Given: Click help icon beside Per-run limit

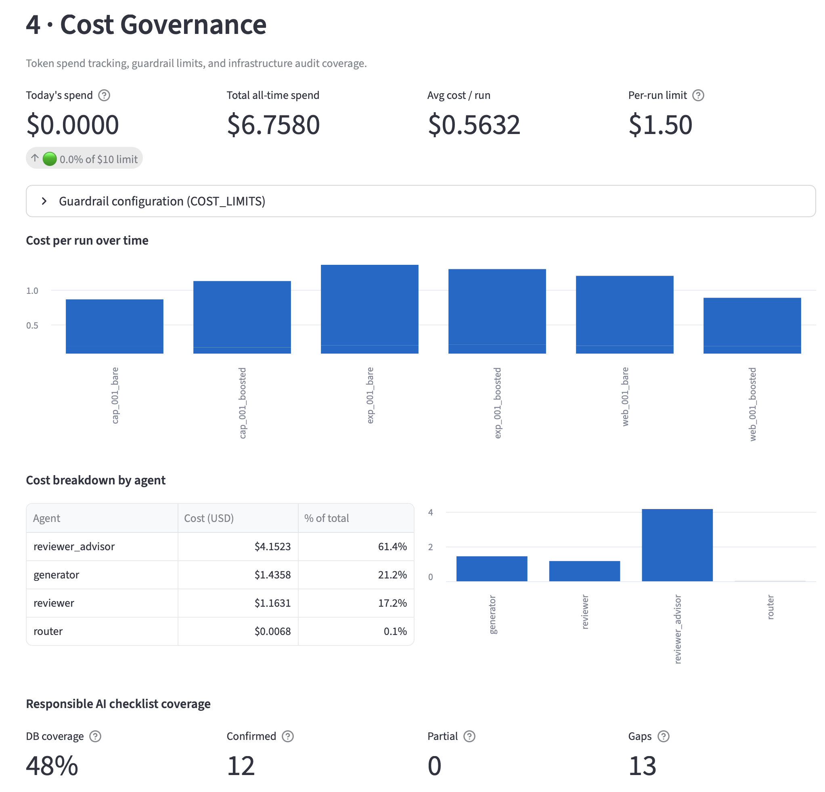Looking at the screenshot, I should pos(698,95).
